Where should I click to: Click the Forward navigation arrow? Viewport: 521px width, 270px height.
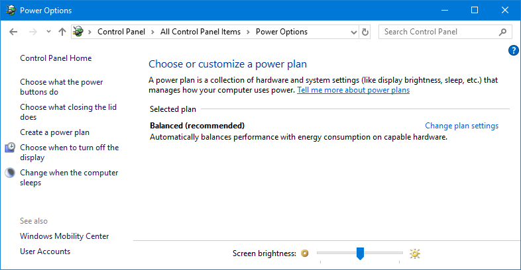coord(33,32)
